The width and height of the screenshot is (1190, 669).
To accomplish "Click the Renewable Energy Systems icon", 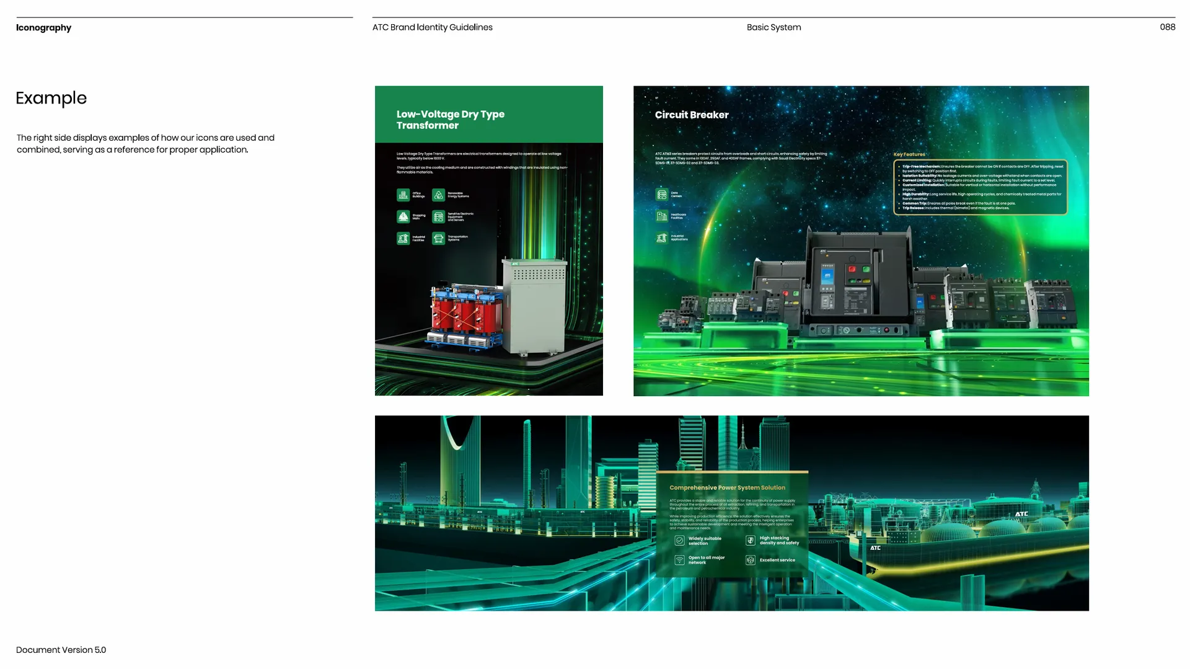I will pos(438,195).
